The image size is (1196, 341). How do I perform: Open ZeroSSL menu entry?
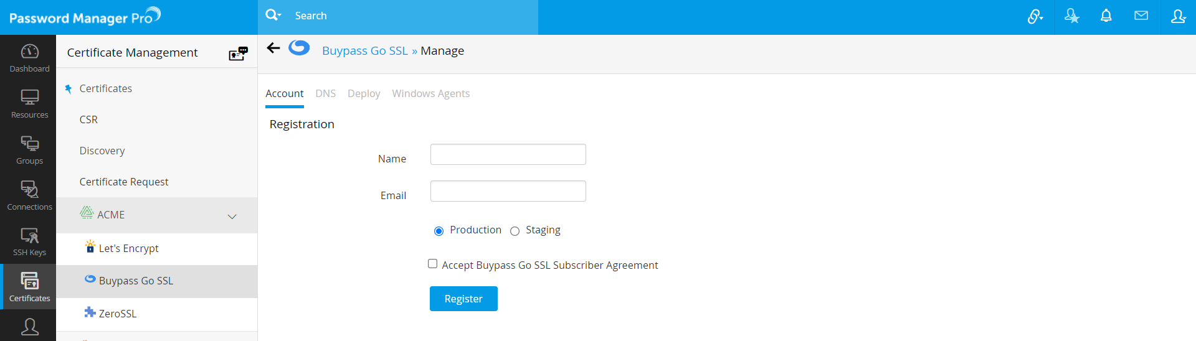(156, 314)
